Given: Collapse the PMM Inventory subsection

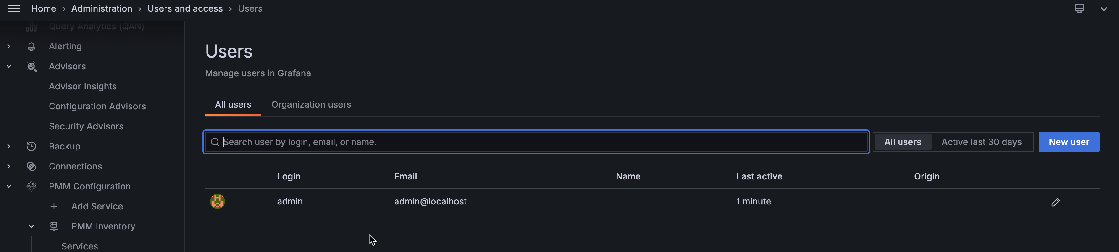Looking at the screenshot, I should click(31, 226).
